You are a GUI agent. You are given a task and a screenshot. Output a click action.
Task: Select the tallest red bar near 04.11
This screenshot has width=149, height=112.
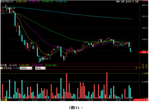click(x=107, y=85)
